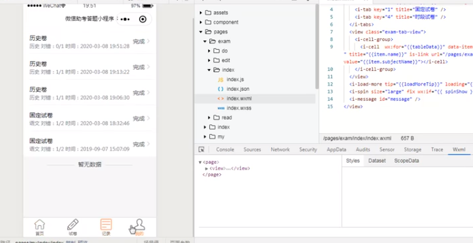Switch to the AppData tab
The height and width of the screenshot is (243, 473).
pos(336,150)
